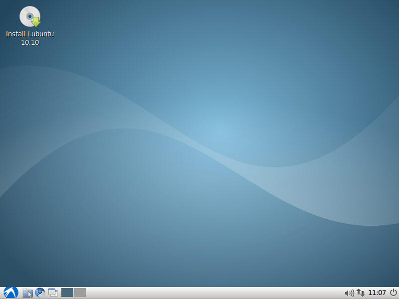Expand network list from arrows icon

(360, 293)
